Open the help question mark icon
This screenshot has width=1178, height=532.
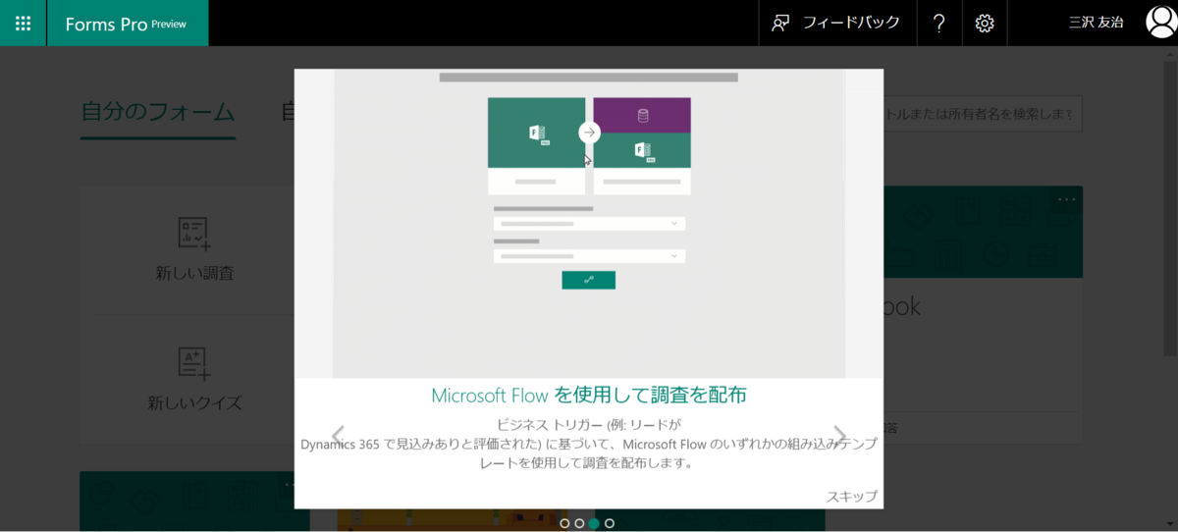[x=939, y=23]
